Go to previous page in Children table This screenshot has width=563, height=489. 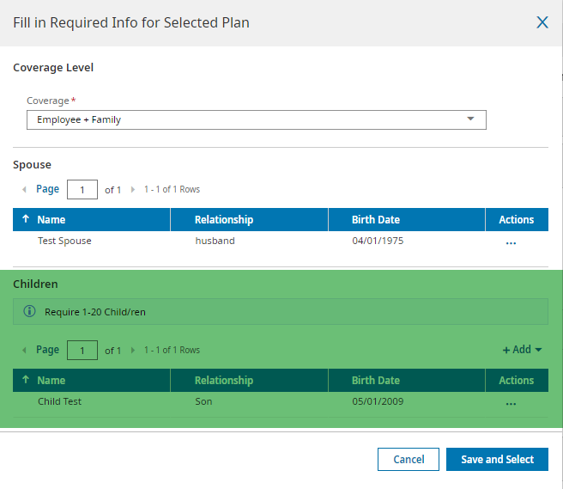(24, 350)
